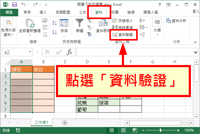200x134 pixels.
Task: Switch to the 公式 tab
Action: coord(83,12)
